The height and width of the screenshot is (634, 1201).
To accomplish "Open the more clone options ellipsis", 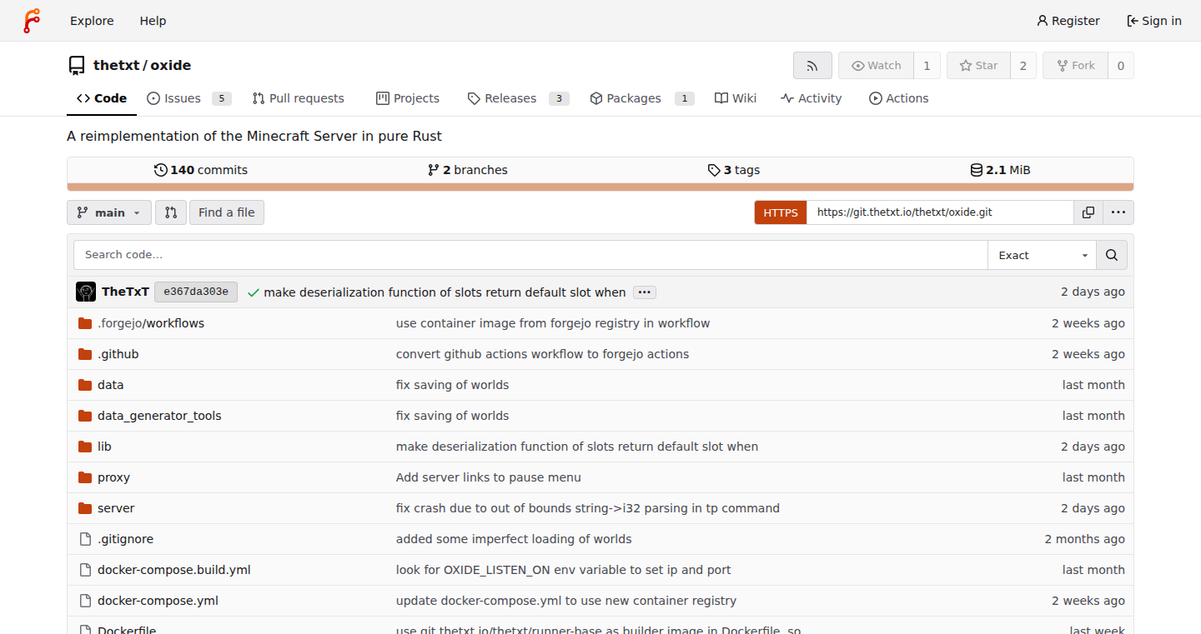I will (x=1118, y=212).
